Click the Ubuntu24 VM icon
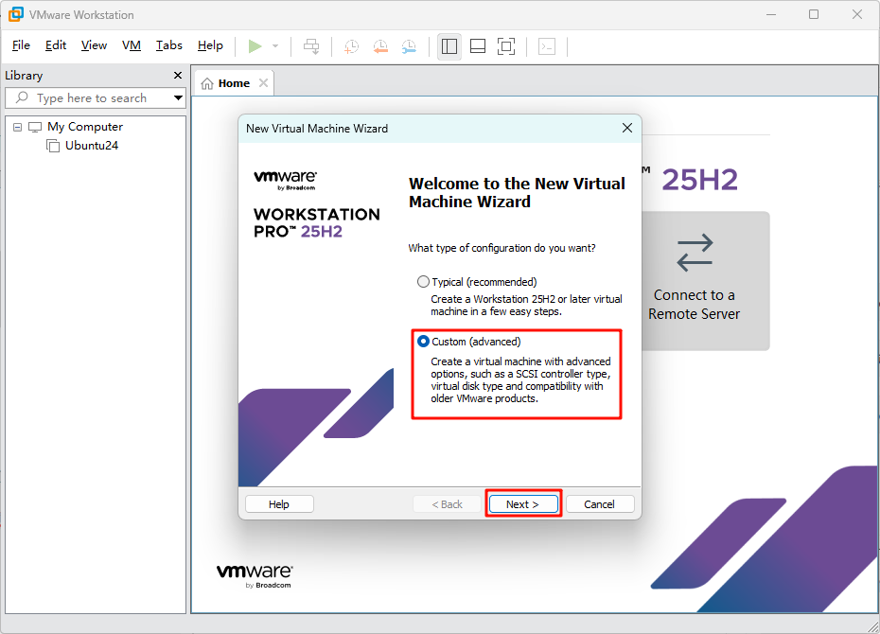Viewport: 880px width, 634px height. [53, 146]
